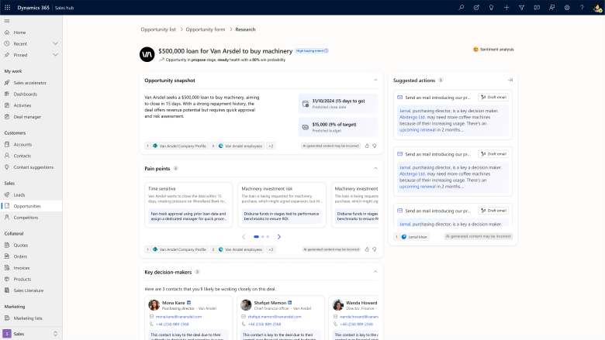This screenshot has height=340, width=605.
Task: Expand the Recent menu chevron
Action: [55, 43]
